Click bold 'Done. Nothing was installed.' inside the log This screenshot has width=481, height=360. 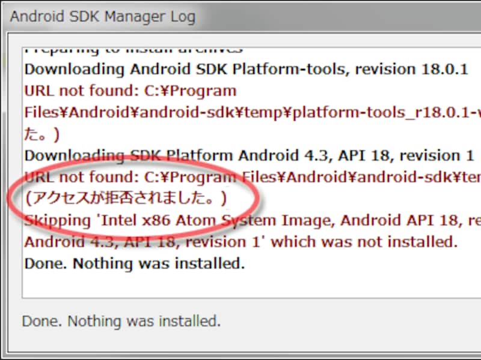135,263
